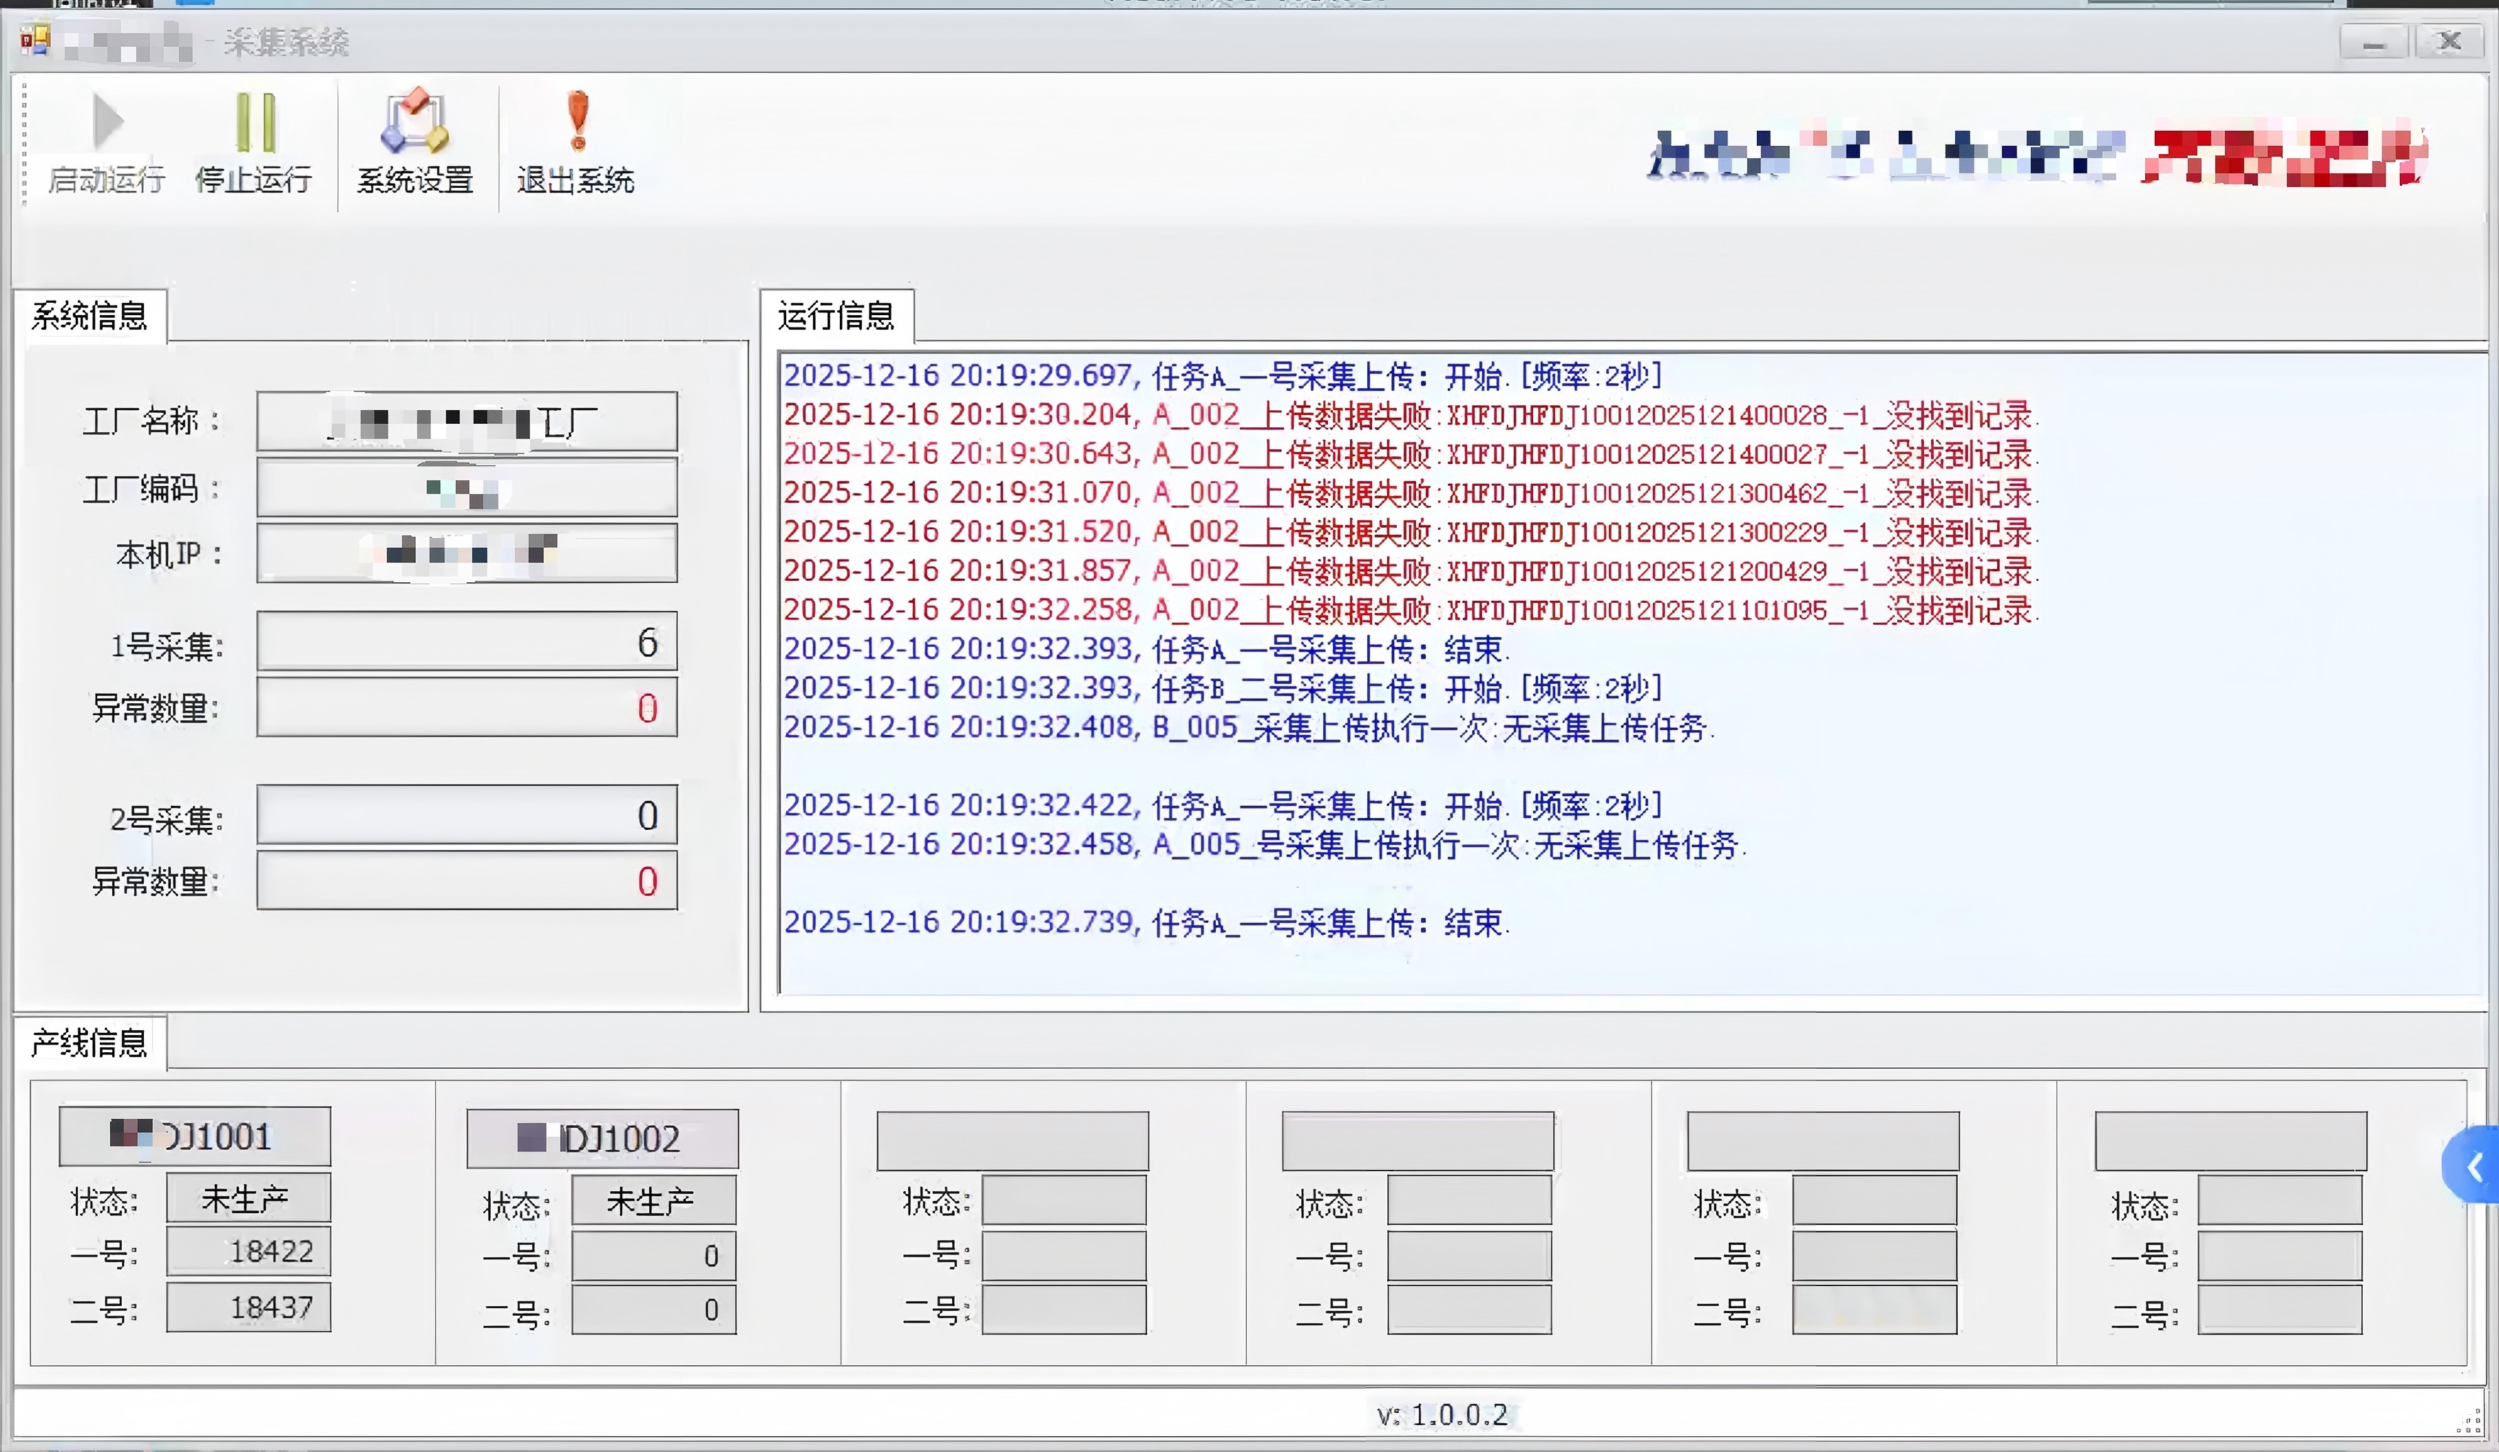Screen dimensions: 2499x1452
Task: Click the 本机IP field
Action: (x=466, y=553)
